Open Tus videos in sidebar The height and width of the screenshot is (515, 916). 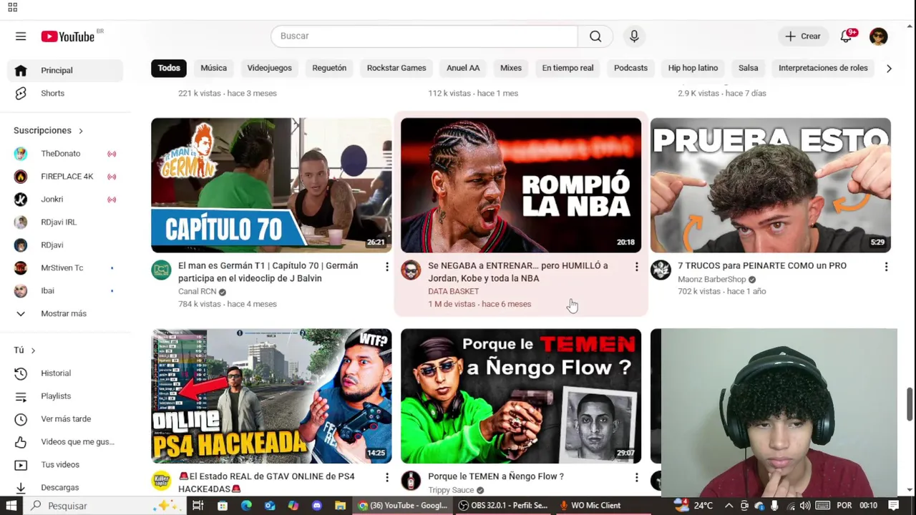point(65,465)
